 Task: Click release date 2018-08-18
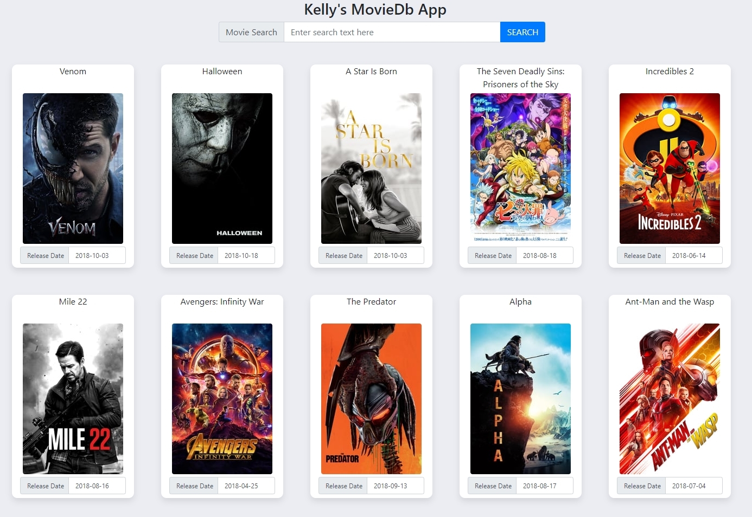(545, 255)
